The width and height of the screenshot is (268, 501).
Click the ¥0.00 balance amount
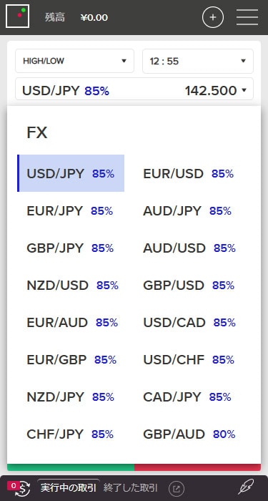[x=94, y=17]
